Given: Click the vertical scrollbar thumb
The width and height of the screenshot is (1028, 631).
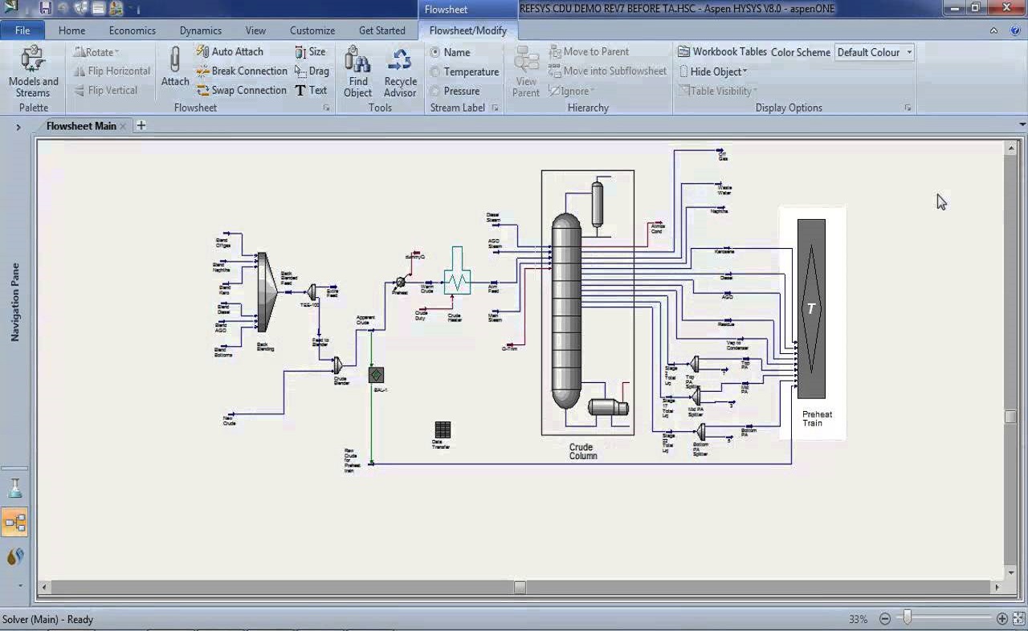Looking at the screenshot, I should point(1010,417).
